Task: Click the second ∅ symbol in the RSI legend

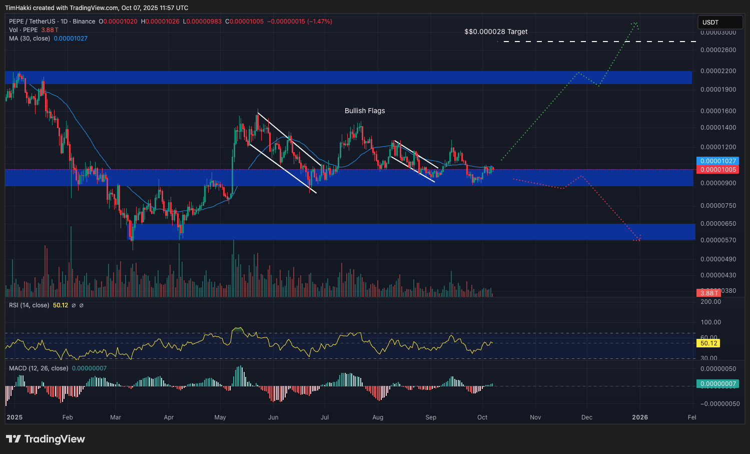Action: pos(82,305)
